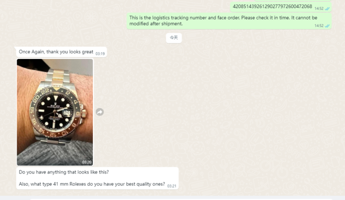The width and height of the screenshot is (345, 200).
Task: Open the wrist watch photo
Action: click(55, 112)
